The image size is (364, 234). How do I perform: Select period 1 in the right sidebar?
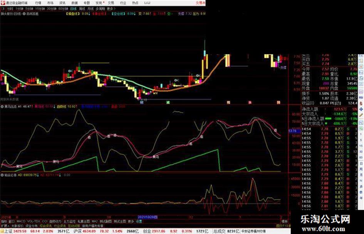pyautogui.click(x=361, y=134)
